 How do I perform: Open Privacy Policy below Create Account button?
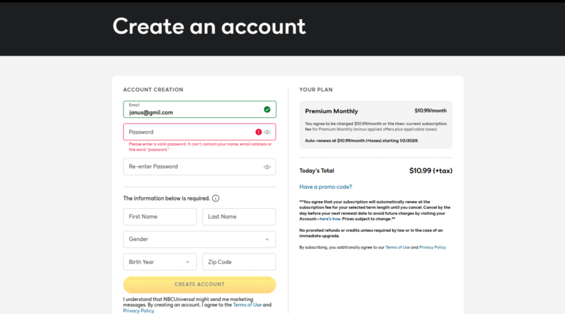(138, 311)
